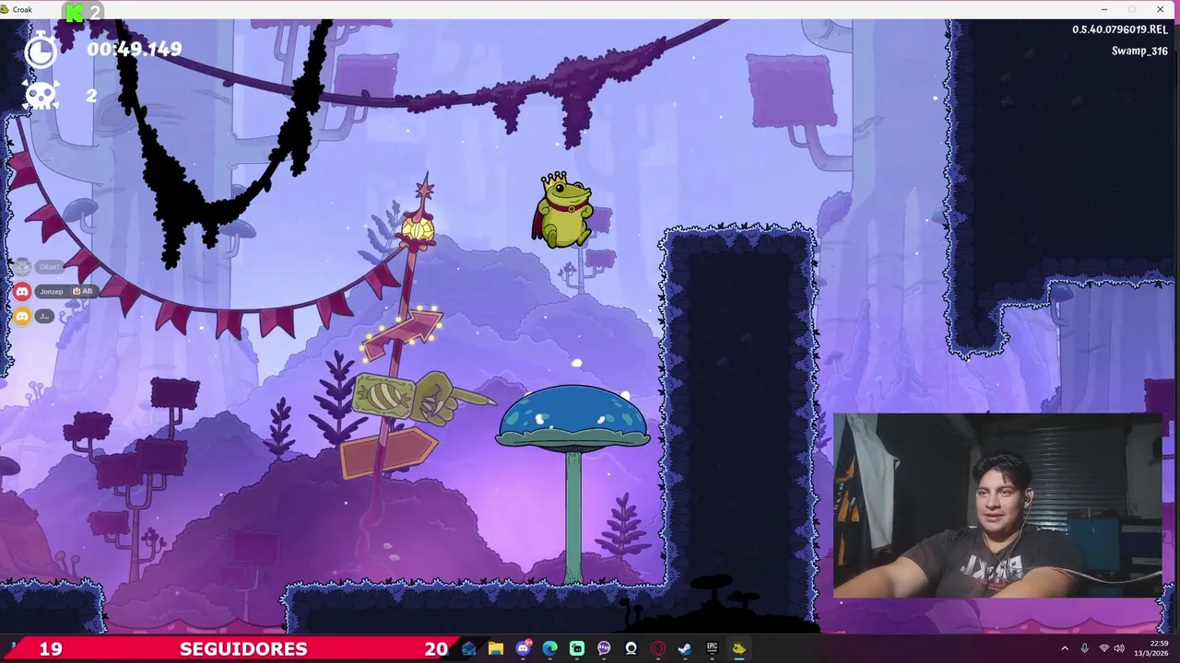Click the microphone tray icon
Screen dimensions: 1180x663
pyautogui.click(x=1085, y=648)
